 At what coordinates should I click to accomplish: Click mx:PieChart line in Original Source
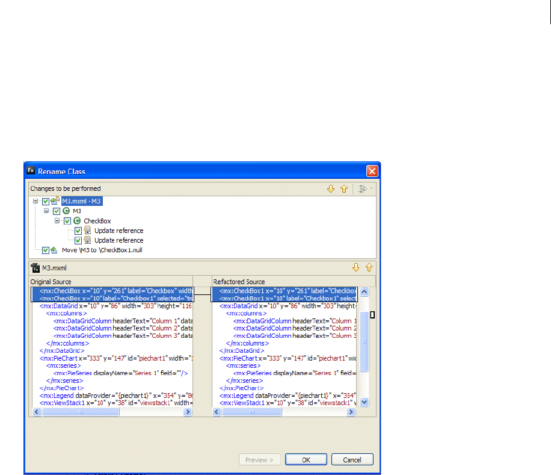(x=116, y=358)
